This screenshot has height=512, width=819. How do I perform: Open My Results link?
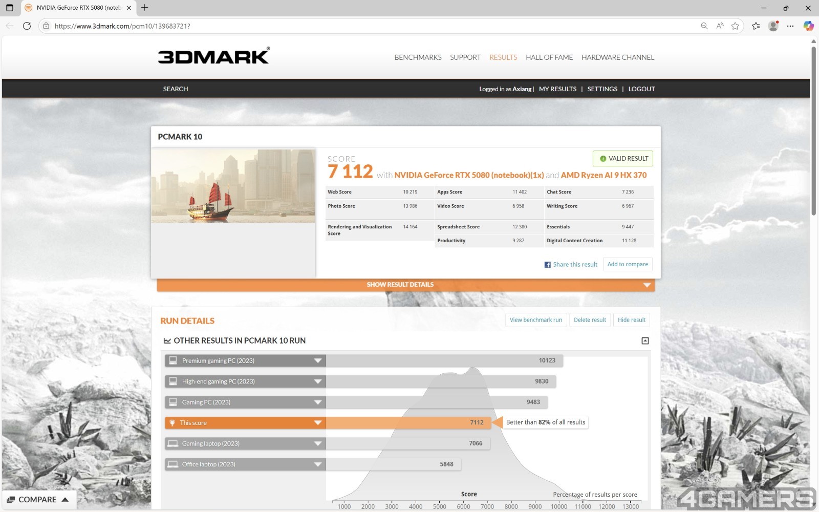pyautogui.click(x=557, y=89)
